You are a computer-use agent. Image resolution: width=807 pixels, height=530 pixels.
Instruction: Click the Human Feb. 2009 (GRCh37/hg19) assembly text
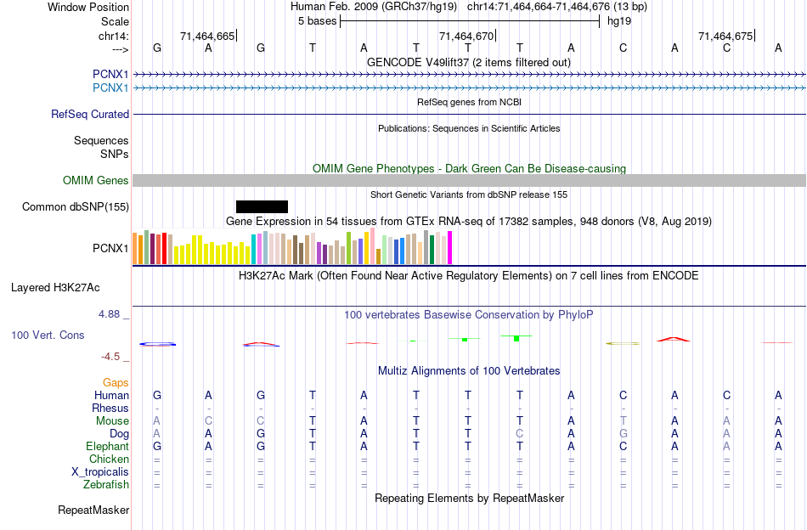point(374,7)
